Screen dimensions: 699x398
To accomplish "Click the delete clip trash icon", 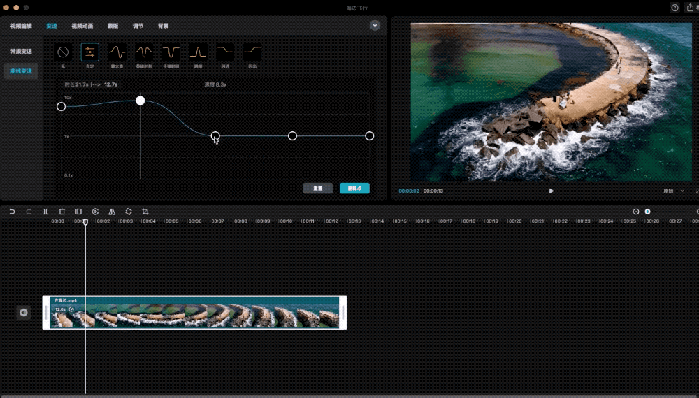I will [x=62, y=212].
